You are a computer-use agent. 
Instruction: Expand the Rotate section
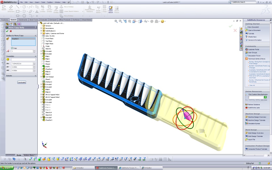(x=35, y=76)
